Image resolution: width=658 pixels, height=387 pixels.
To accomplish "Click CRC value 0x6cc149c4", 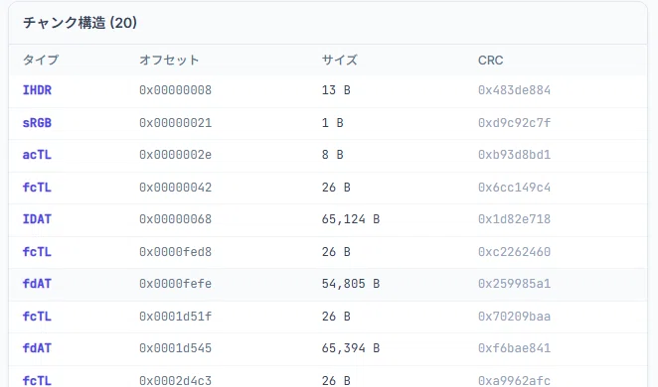I will (x=514, y=188).
